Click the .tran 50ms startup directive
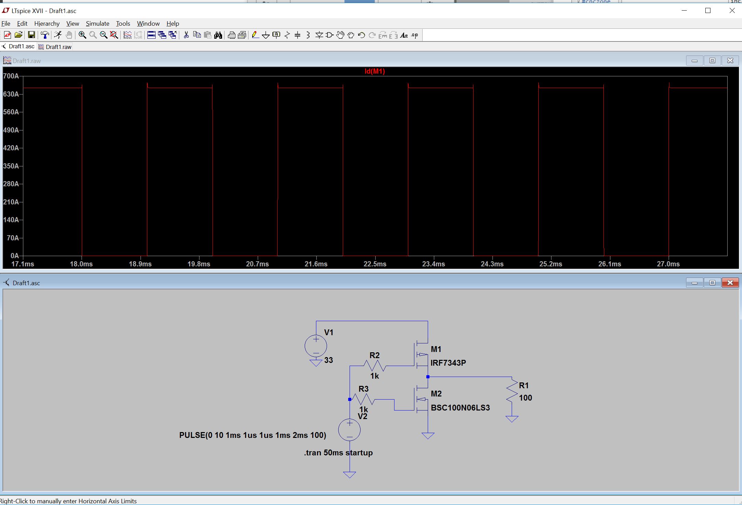This screenshot has height=505, width=742. tap(338, 453)
